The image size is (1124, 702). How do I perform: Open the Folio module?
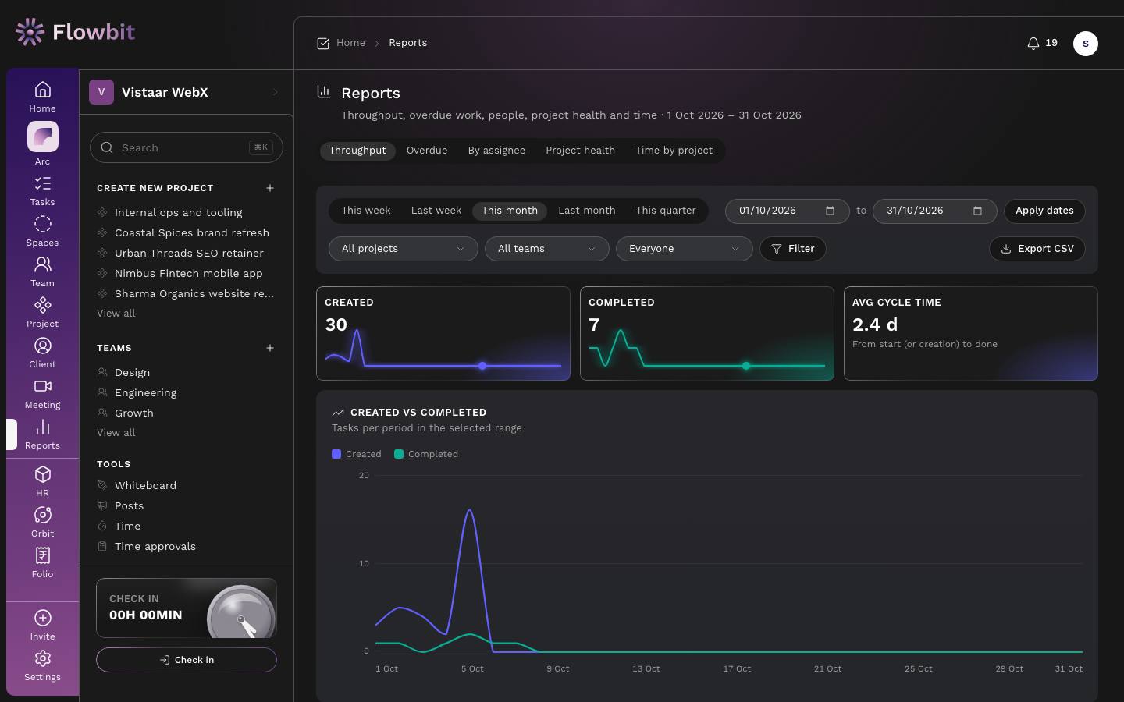point(42,562)
